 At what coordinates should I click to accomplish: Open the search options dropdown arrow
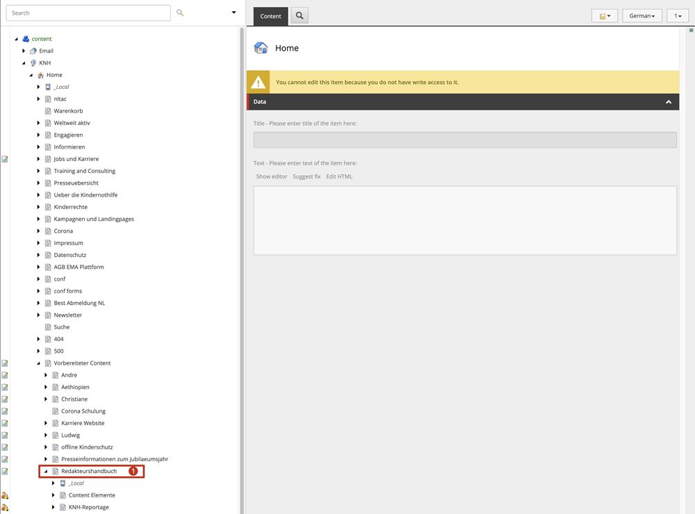pos(234,13)
